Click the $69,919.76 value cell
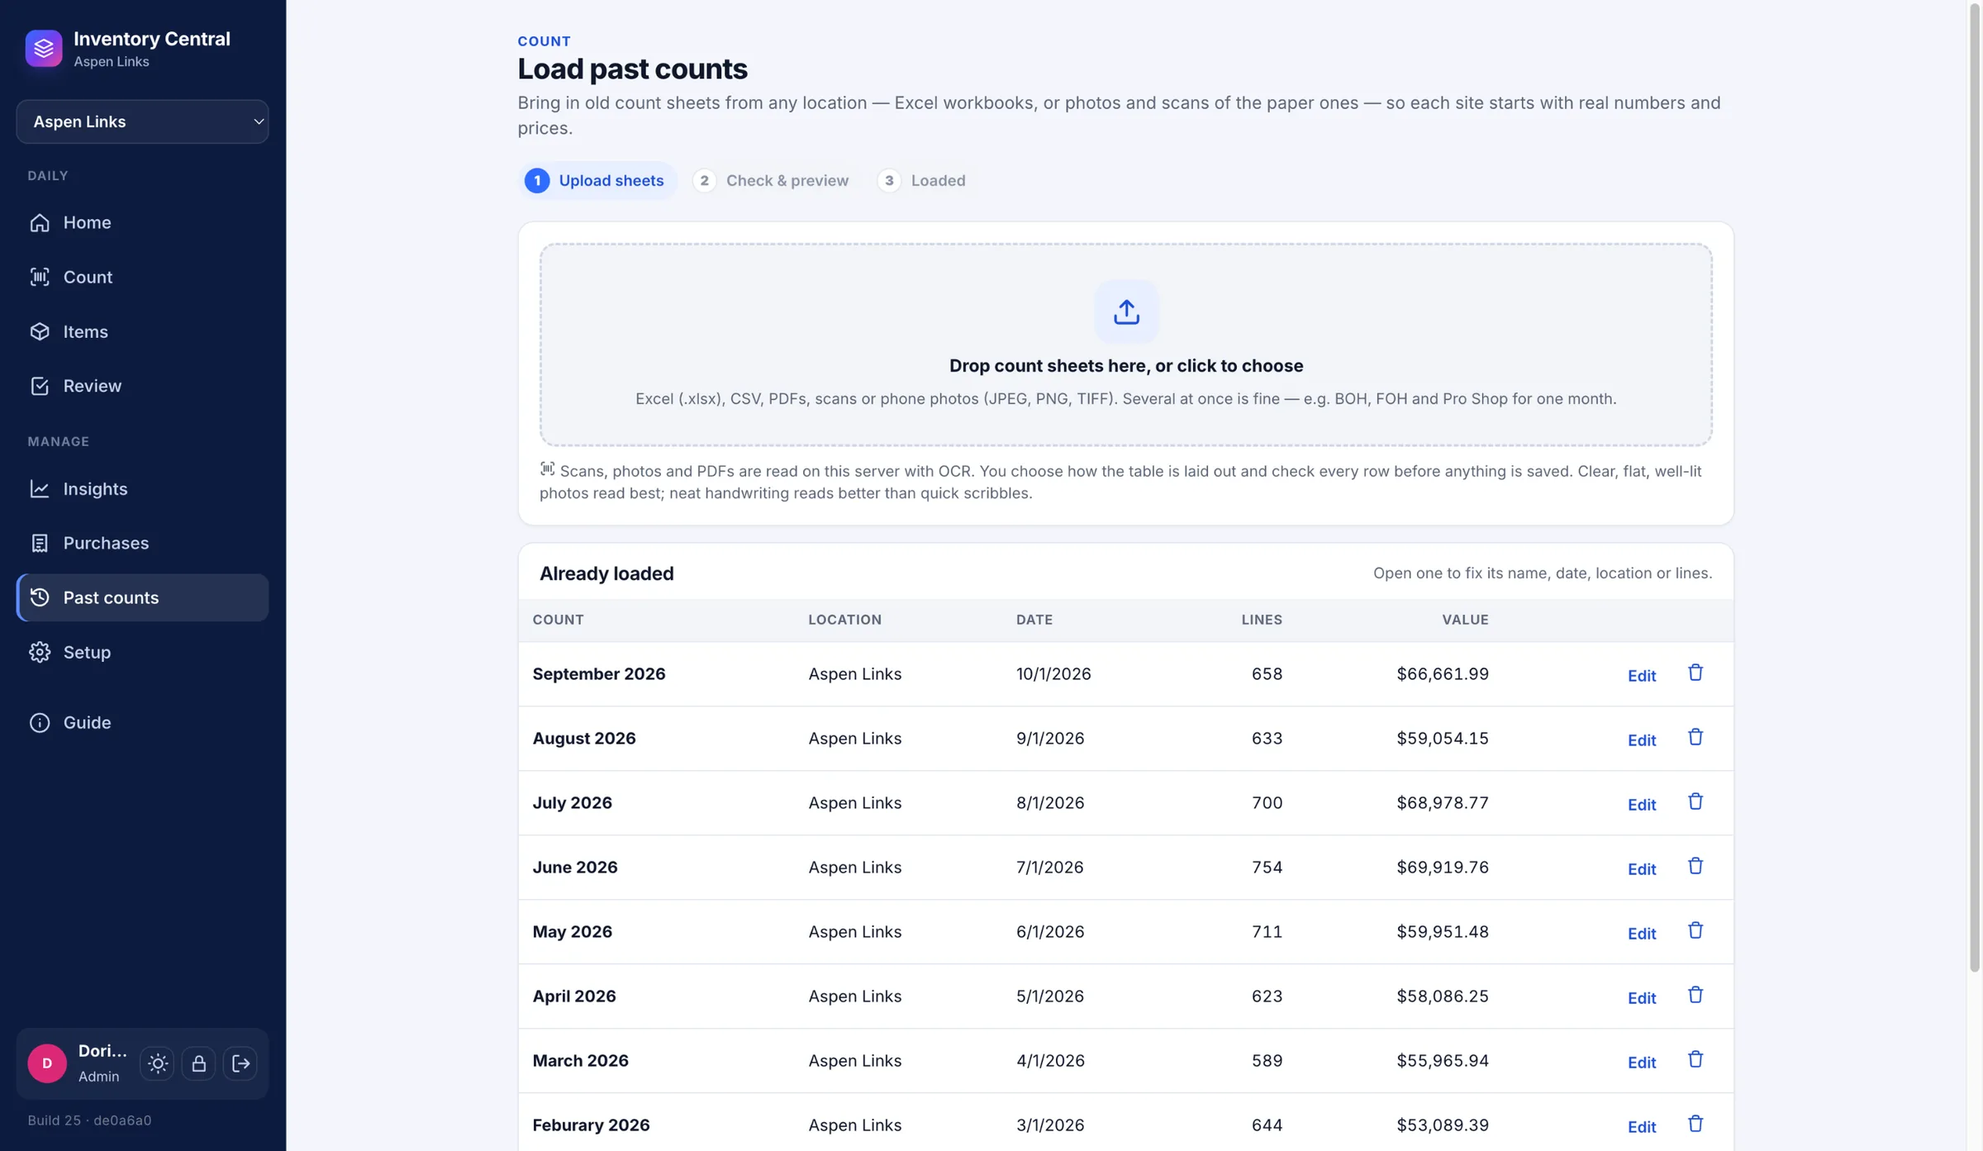The image size is (1983, 1151). 1443,867
